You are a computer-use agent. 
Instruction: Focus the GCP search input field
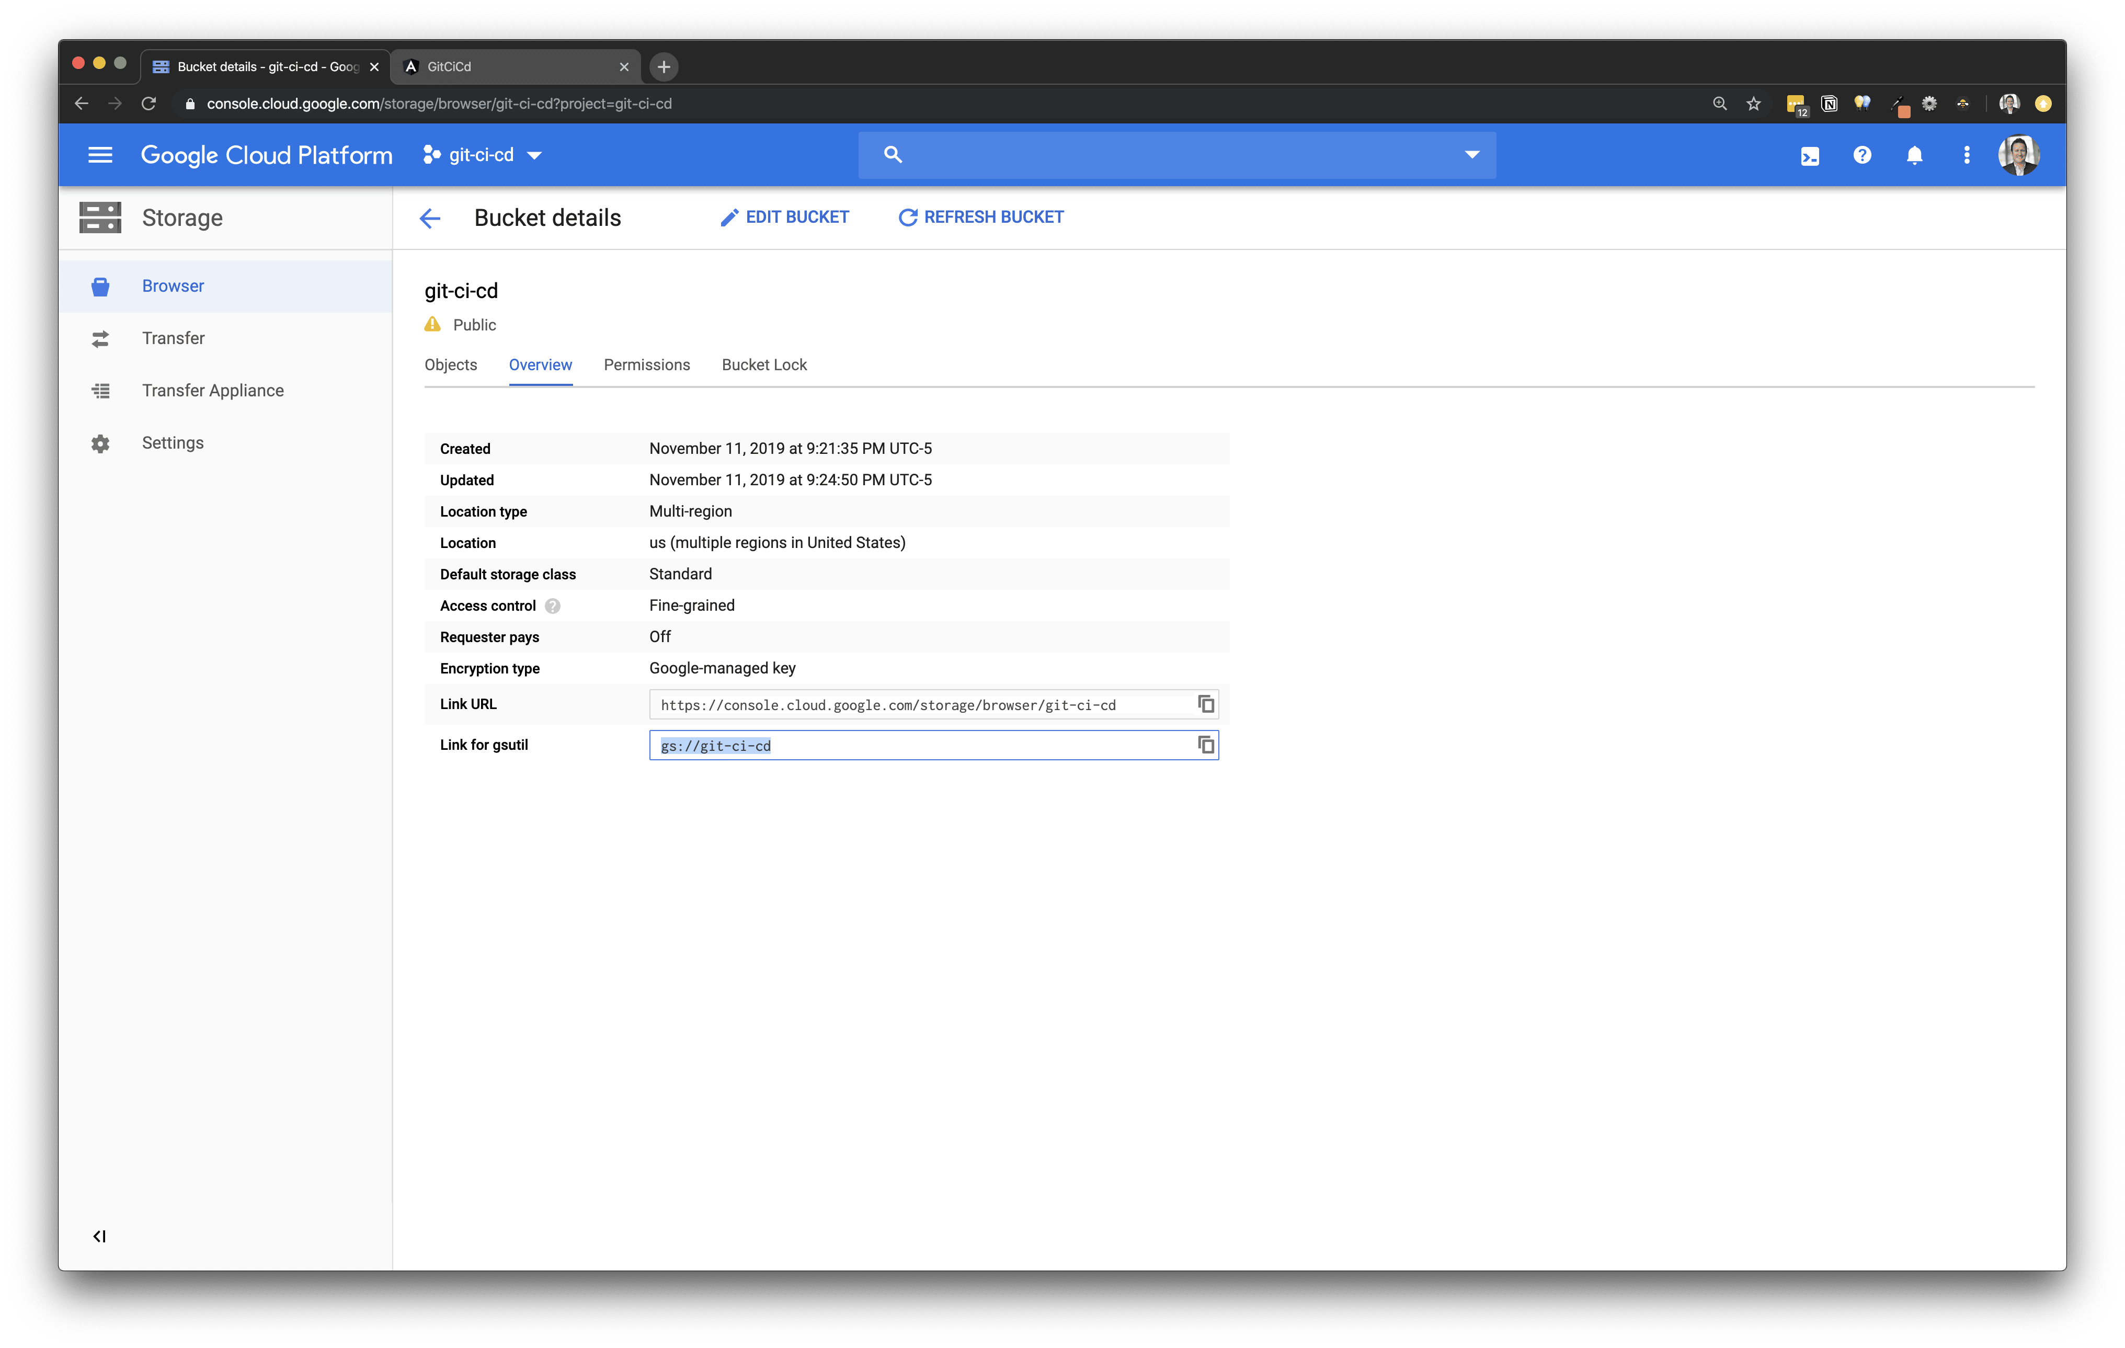click(1177, 155)
